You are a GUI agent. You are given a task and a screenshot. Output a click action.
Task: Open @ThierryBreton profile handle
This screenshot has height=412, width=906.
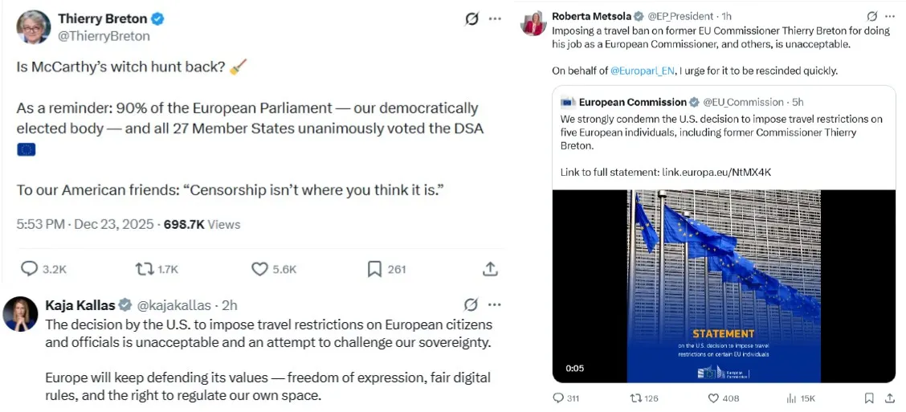click(x=104, y=36)
